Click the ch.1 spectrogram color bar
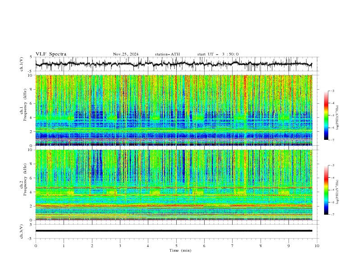The width and height of the screenshot is (357, 276). [x=326, y=115]
